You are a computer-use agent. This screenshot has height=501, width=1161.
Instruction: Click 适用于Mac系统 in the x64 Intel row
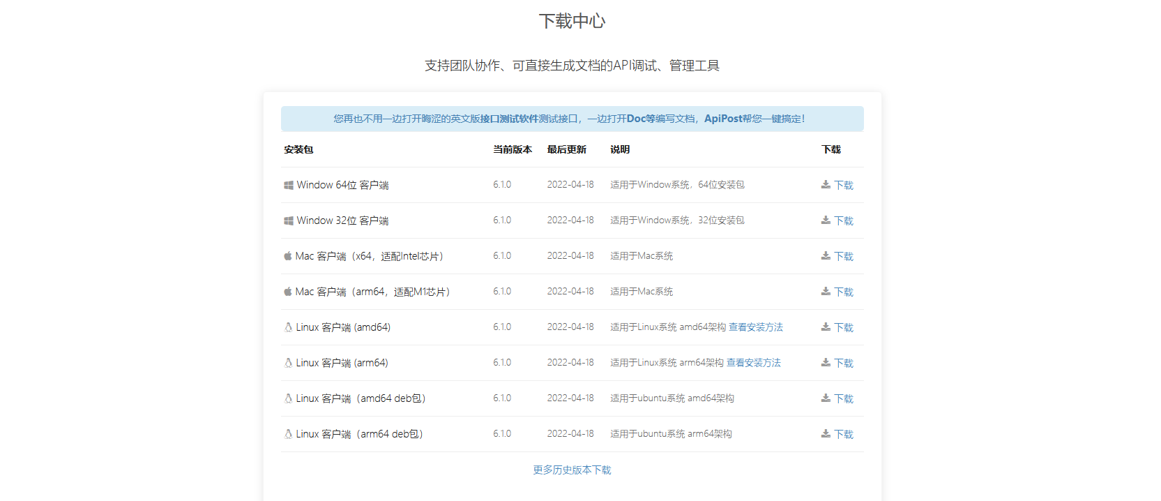pos(642,256)
